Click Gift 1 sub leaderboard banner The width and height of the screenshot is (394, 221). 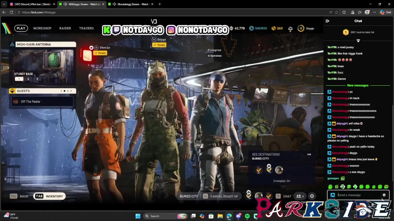[x=358, y=32]
